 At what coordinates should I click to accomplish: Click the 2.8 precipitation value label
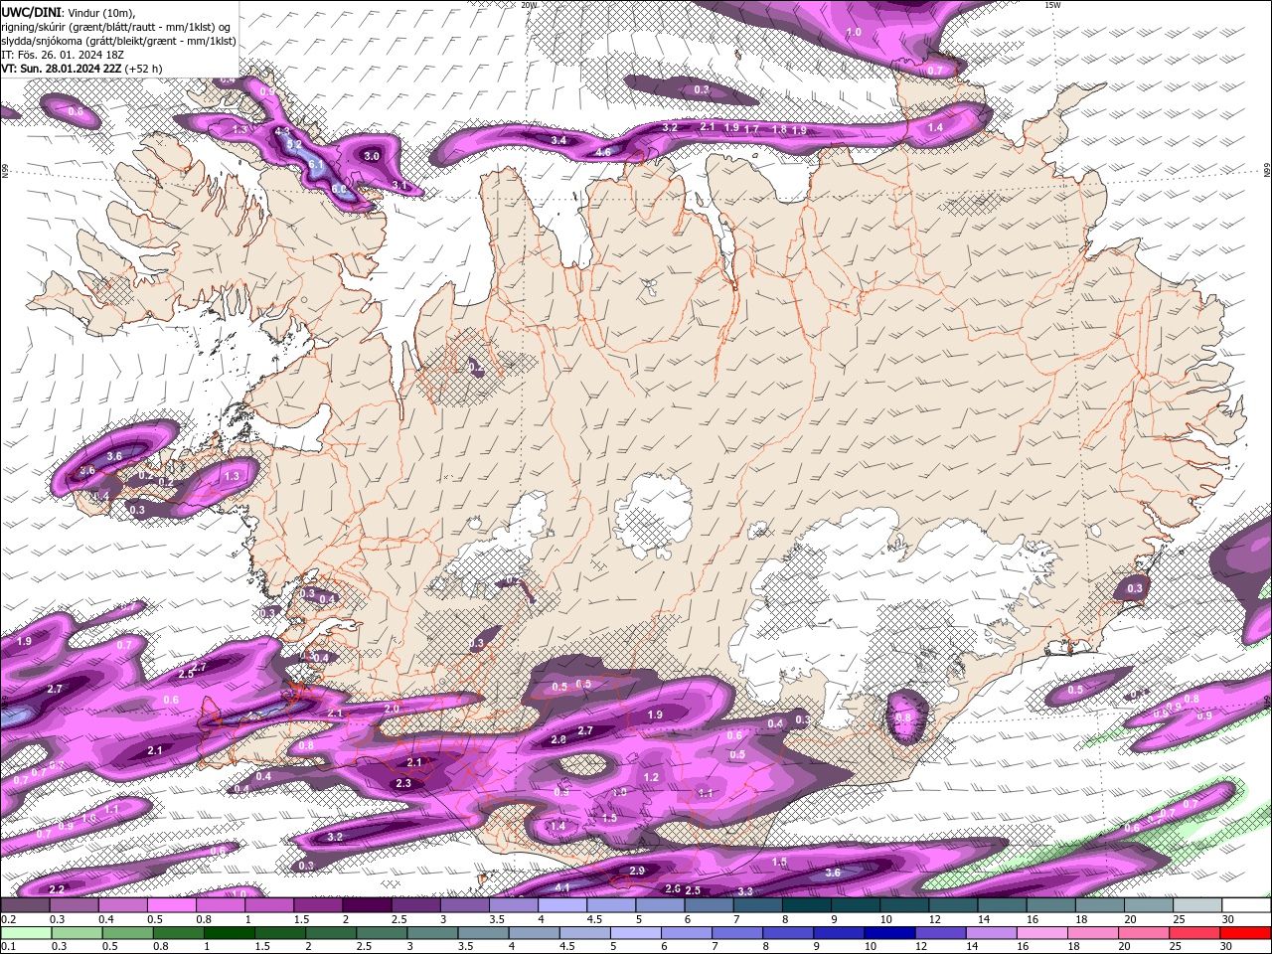click(x=558, y=740)
